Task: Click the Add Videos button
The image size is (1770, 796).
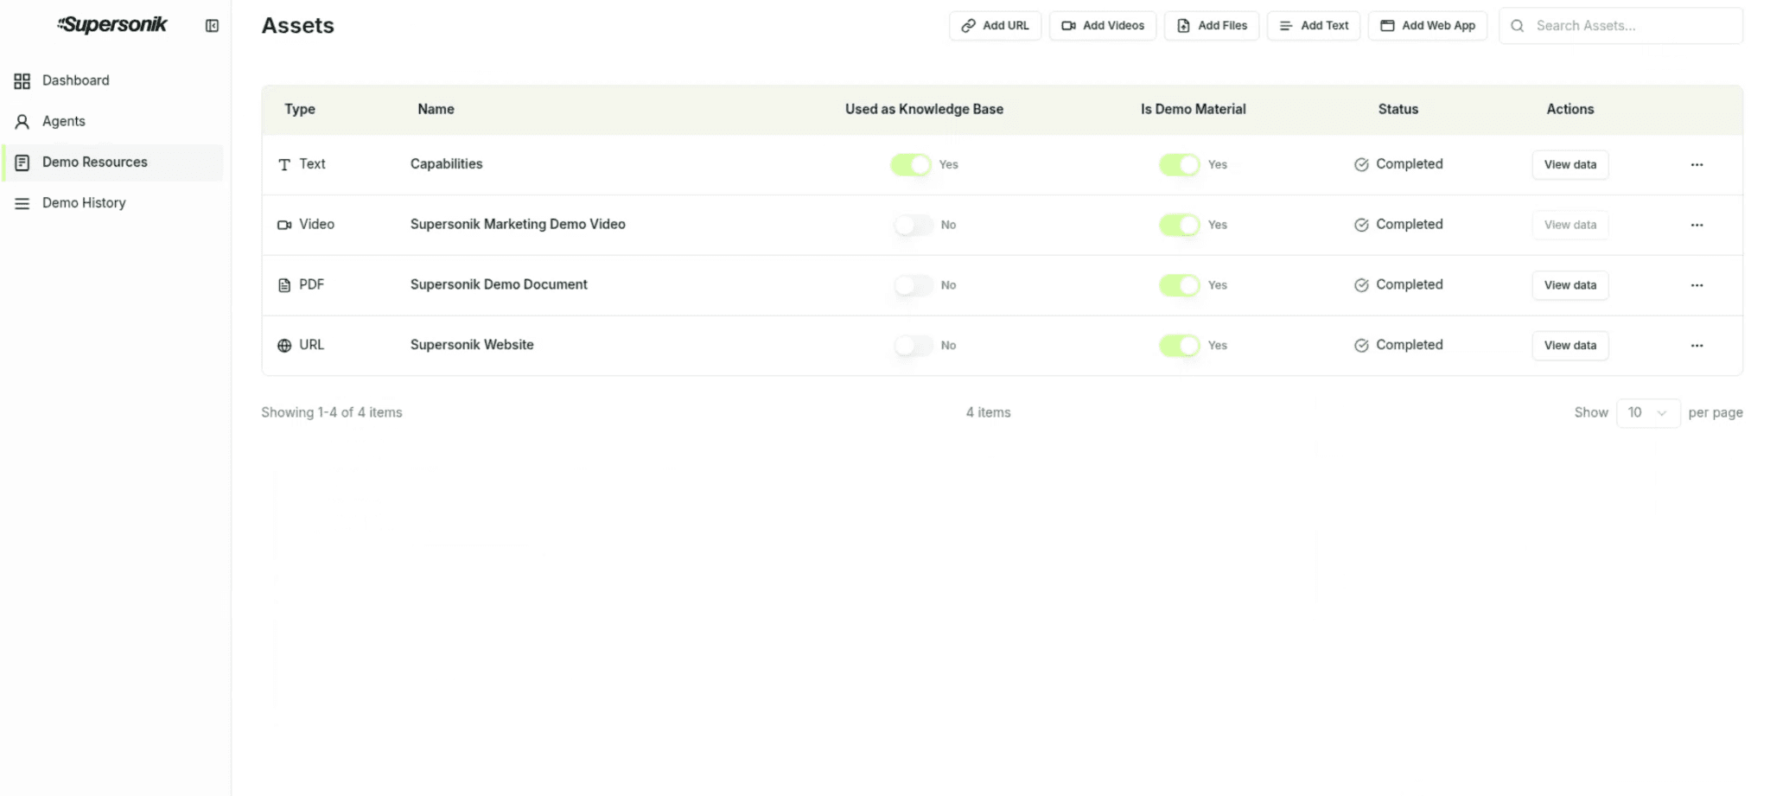Action: coord(1102,26)
